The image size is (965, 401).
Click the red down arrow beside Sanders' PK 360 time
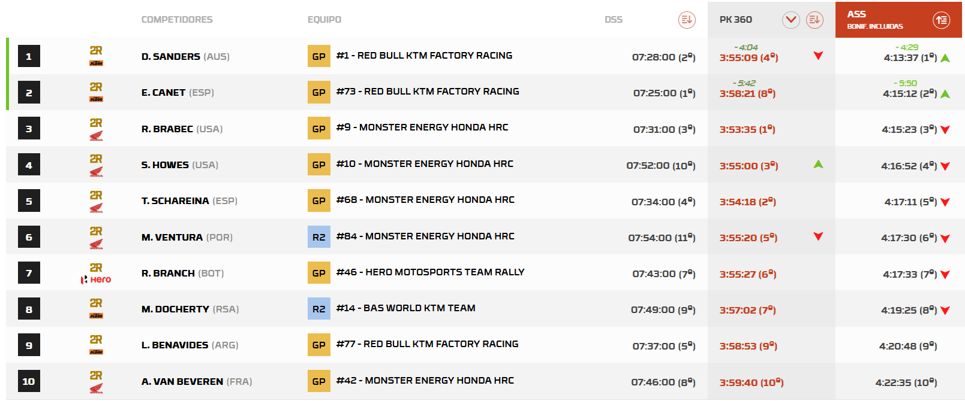tap(818, 56)
